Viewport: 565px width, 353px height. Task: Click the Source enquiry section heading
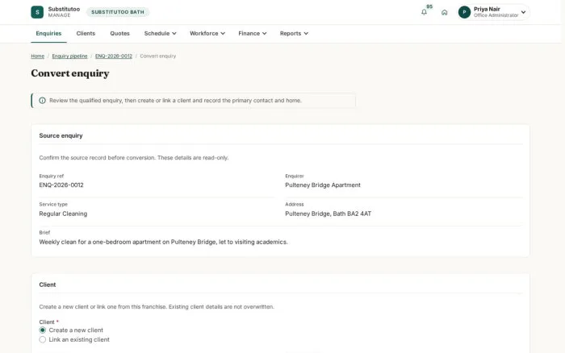[61, 135]
